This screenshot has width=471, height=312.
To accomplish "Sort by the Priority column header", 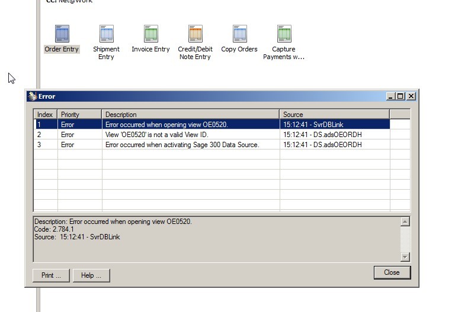I will tap(79, 115).
